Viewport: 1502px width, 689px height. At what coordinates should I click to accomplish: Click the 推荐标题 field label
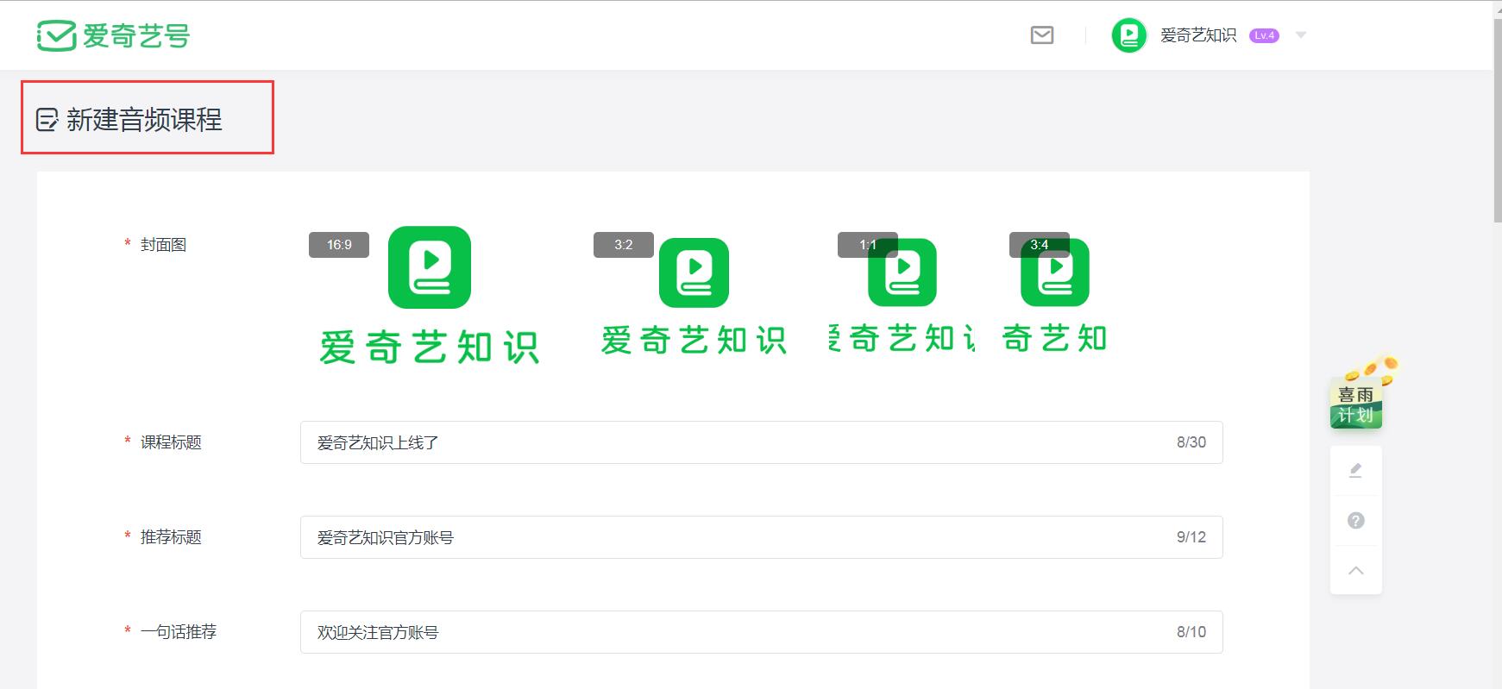click(x=171, y=537)
